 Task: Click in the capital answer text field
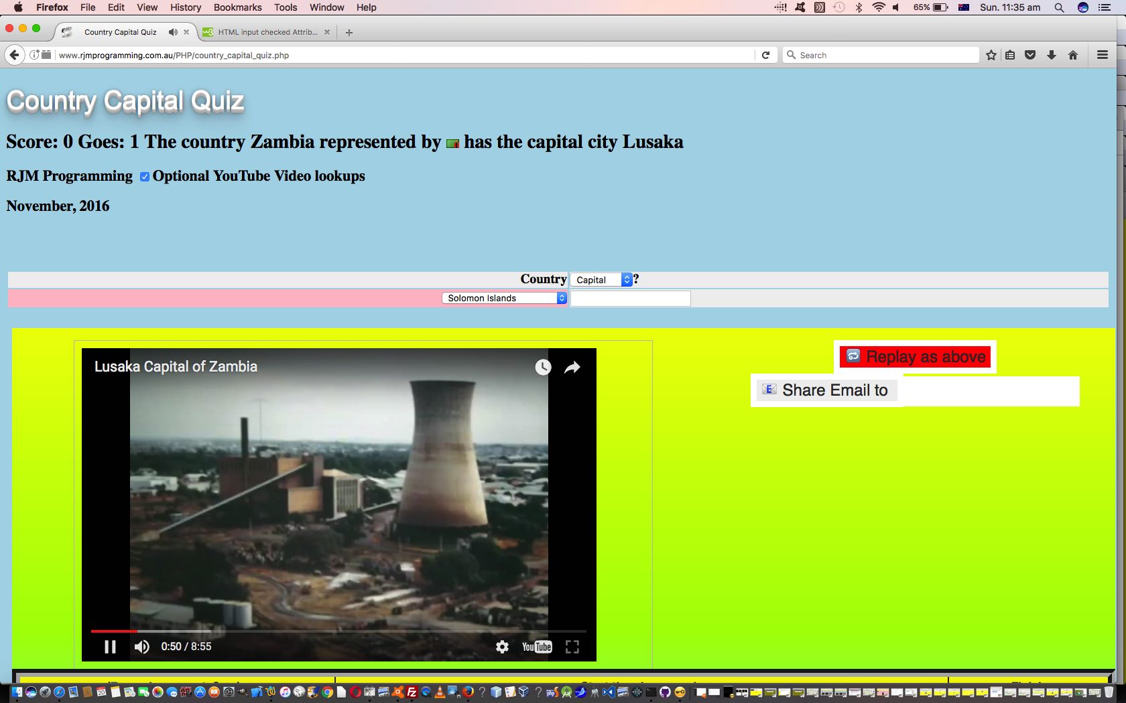pyautogui.click(x=630, y=299)
